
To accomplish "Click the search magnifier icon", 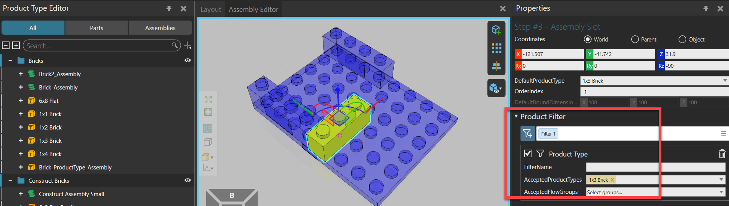I will click(175, 45).
